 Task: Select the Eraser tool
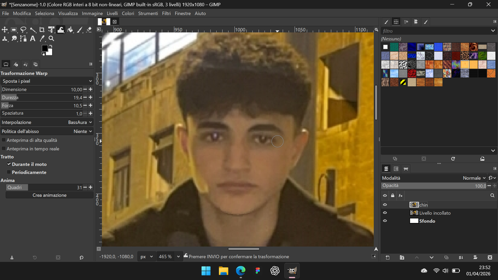pos(89,30)
